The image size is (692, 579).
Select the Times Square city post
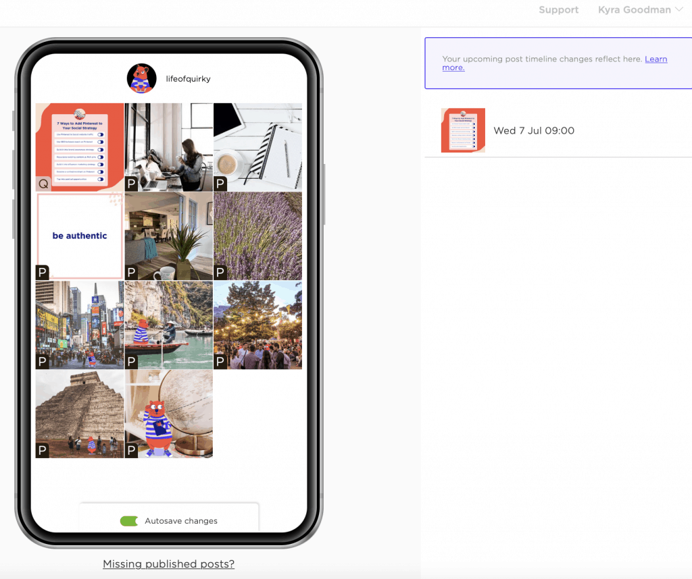coord(80,325)
